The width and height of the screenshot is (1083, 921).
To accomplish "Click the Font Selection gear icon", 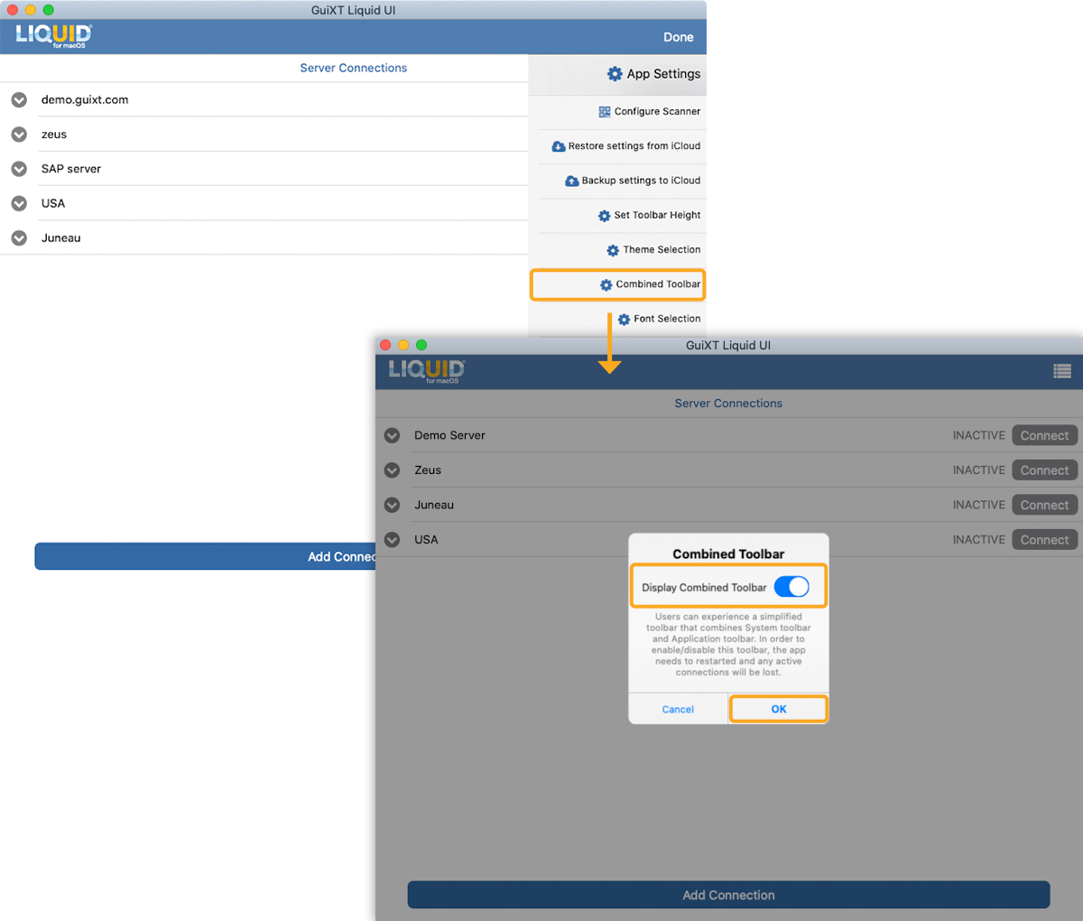I will click(624, 320).
